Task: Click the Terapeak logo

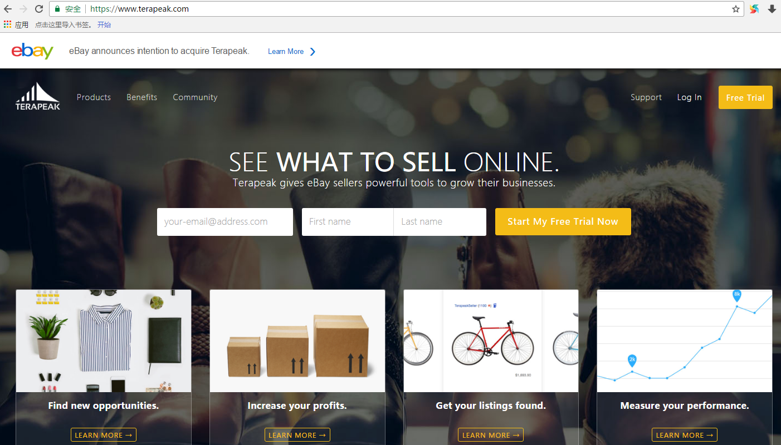Action: [x=38, y=96]
